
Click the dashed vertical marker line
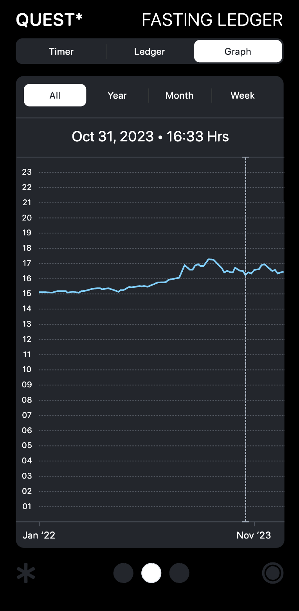246,352
